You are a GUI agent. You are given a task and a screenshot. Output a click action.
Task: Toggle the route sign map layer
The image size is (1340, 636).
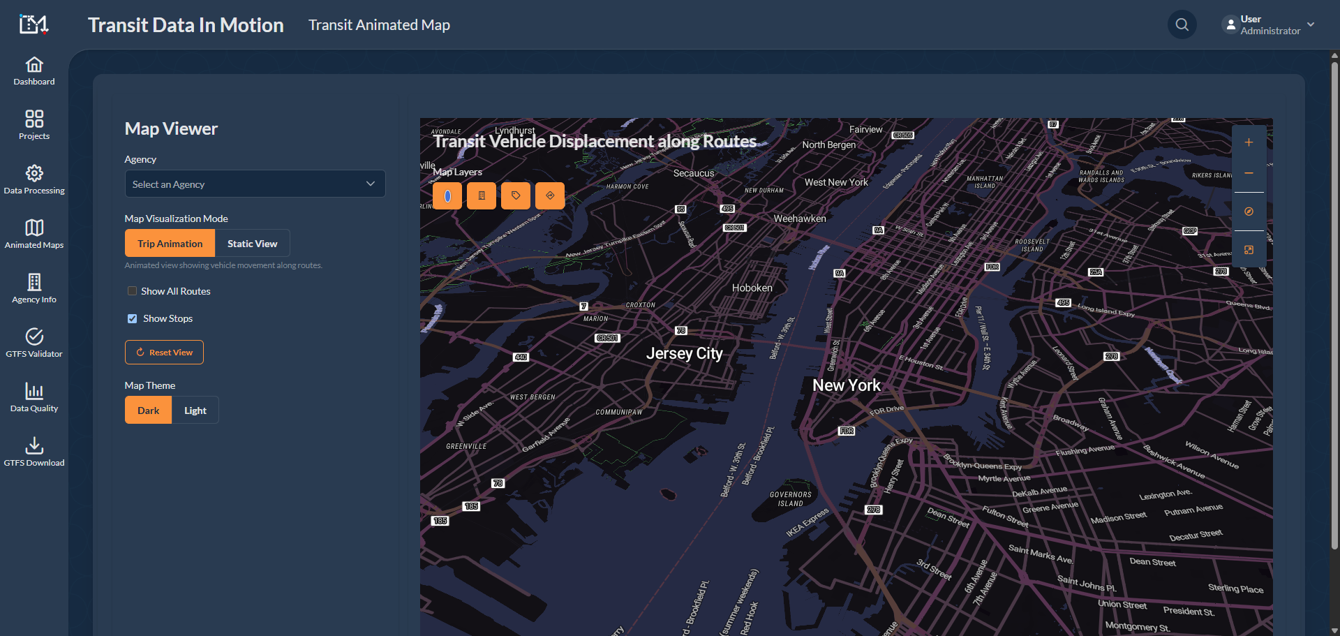coord(549,195)
